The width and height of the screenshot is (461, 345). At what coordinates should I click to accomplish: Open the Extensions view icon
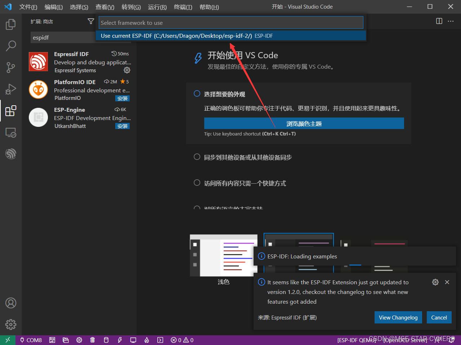point(11,111)
